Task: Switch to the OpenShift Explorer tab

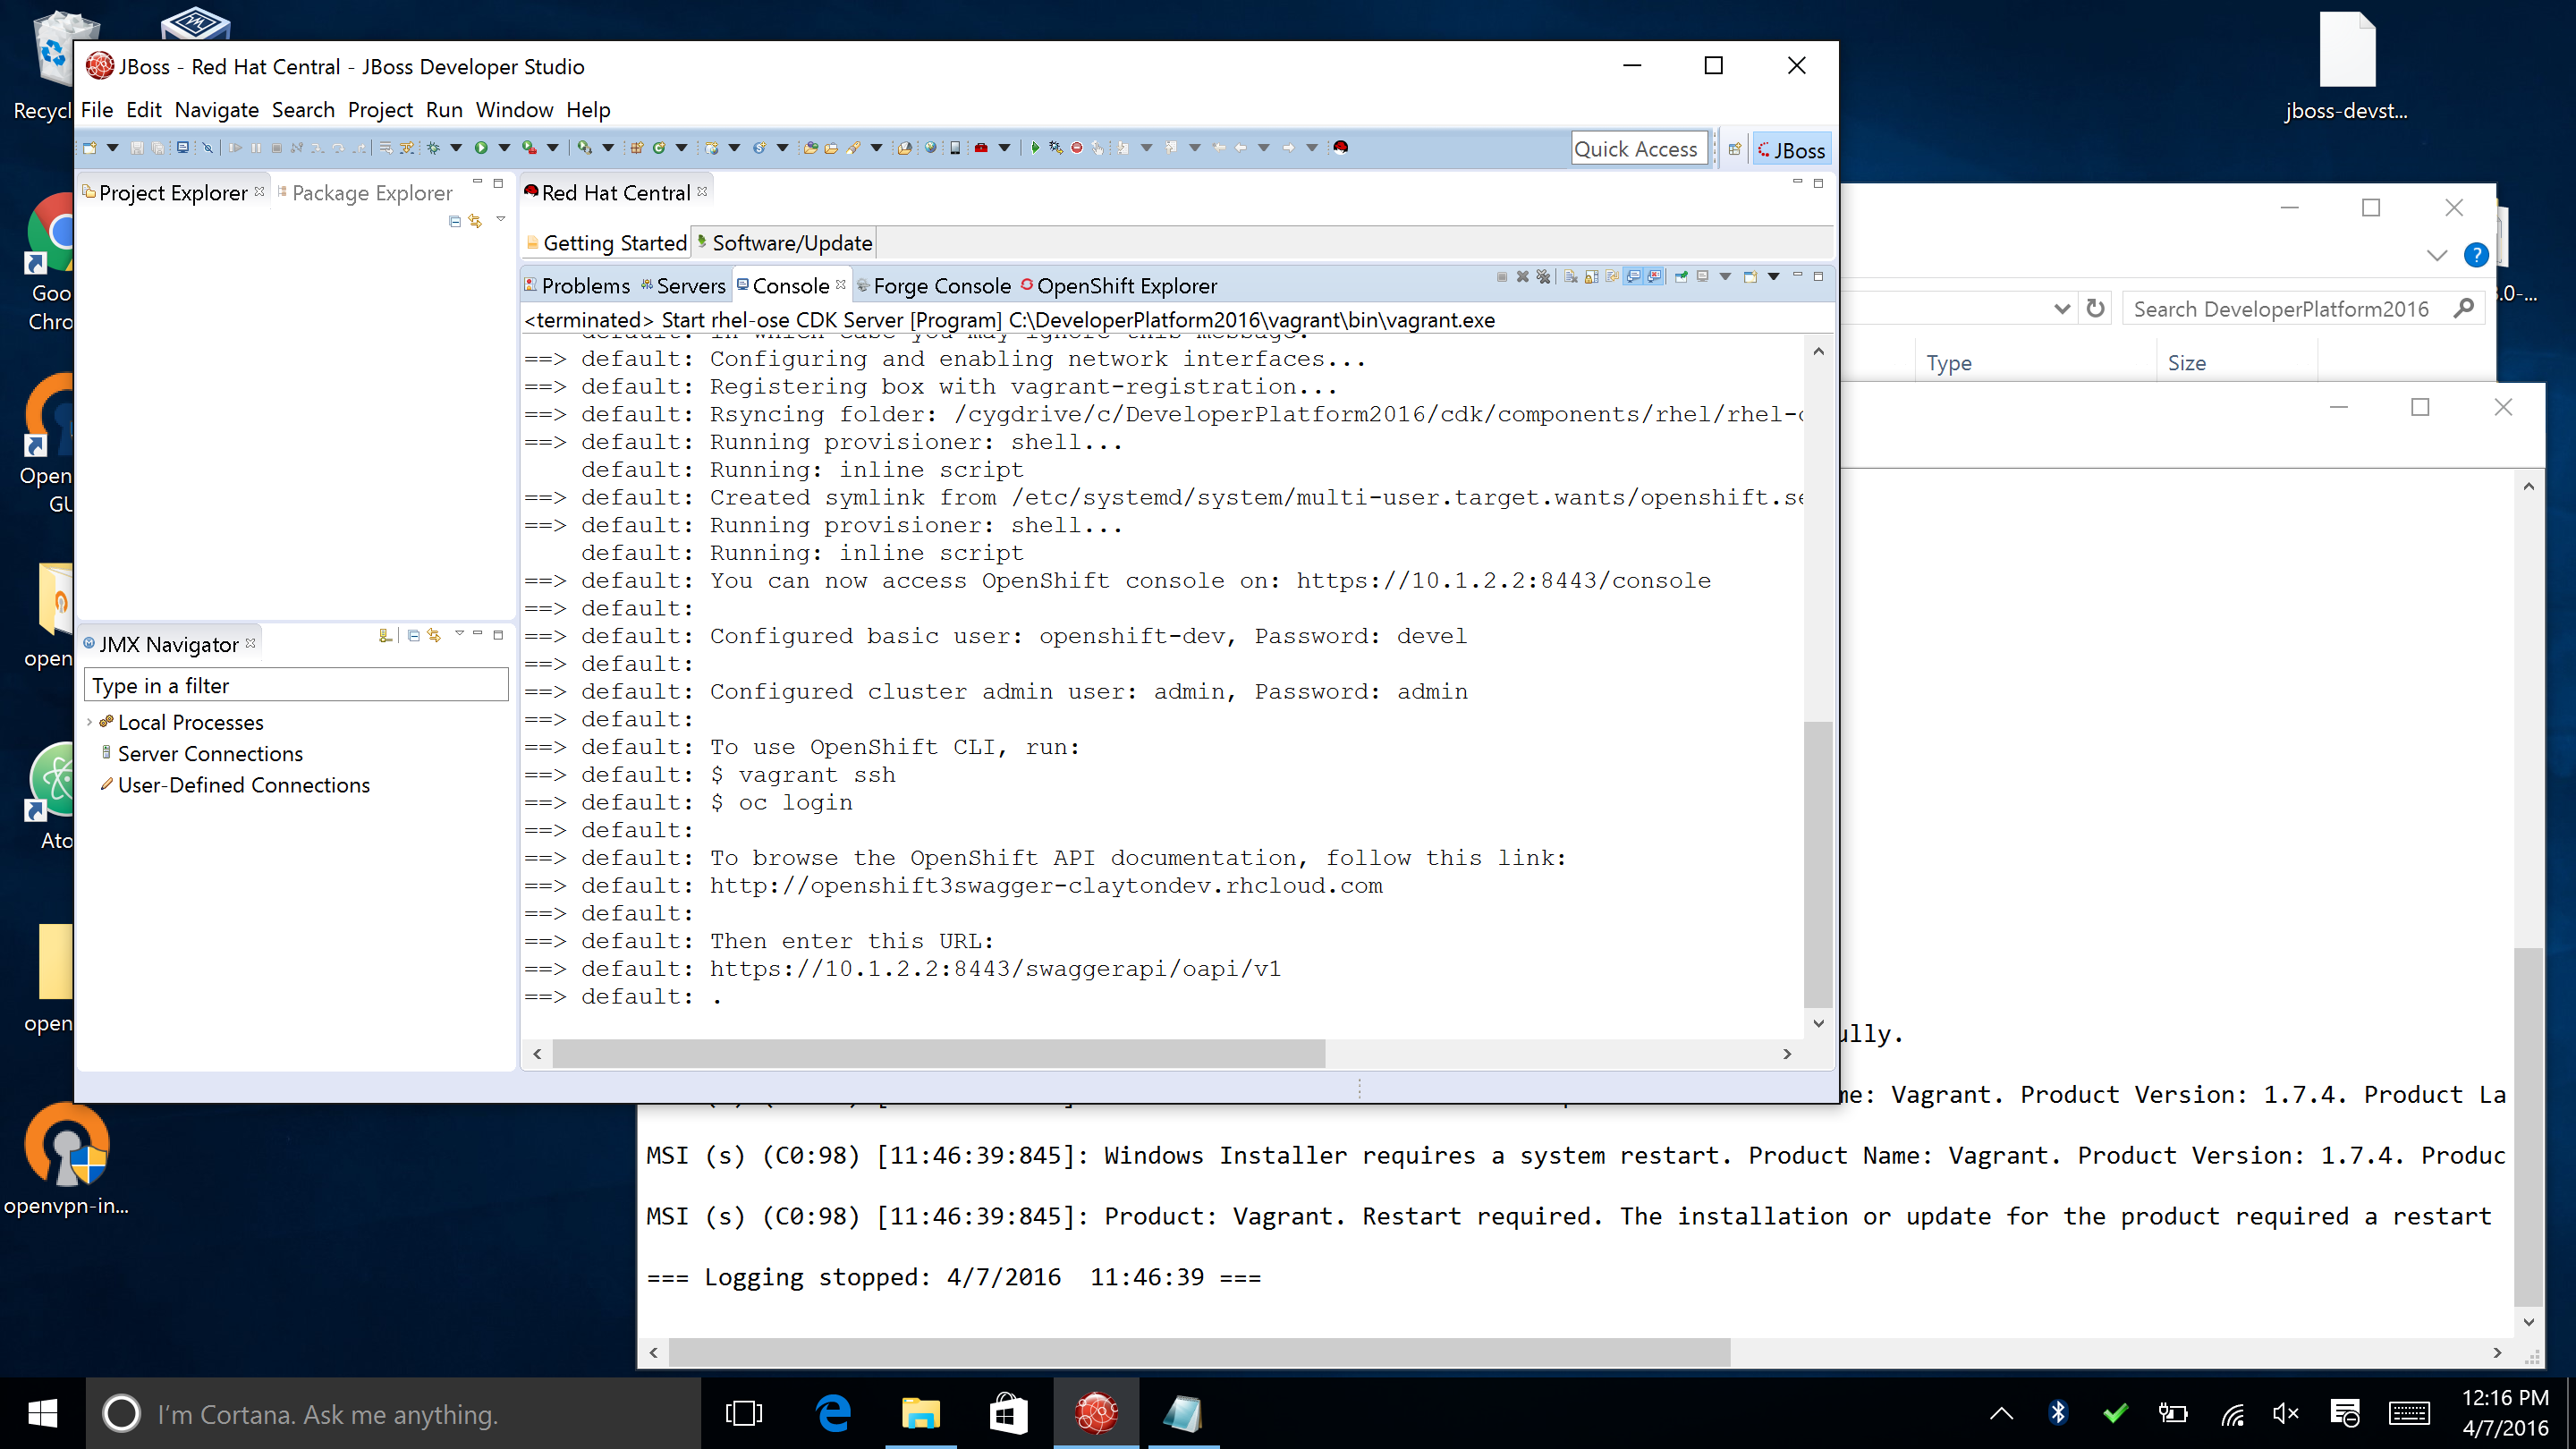Action: (1126, 286)
